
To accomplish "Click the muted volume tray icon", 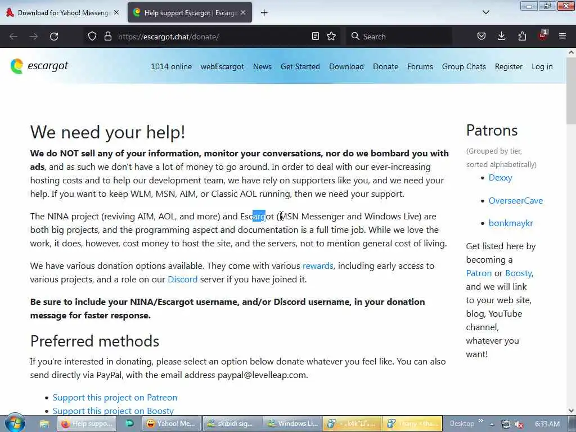I will 519,424.
